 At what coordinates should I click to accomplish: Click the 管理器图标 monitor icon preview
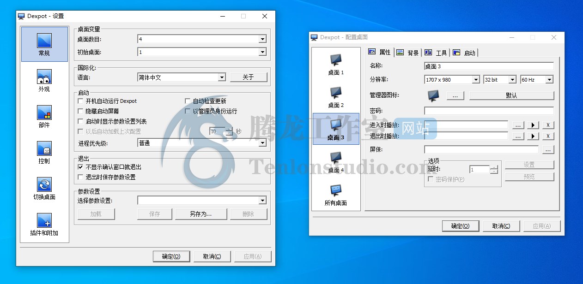click(433, 95)
